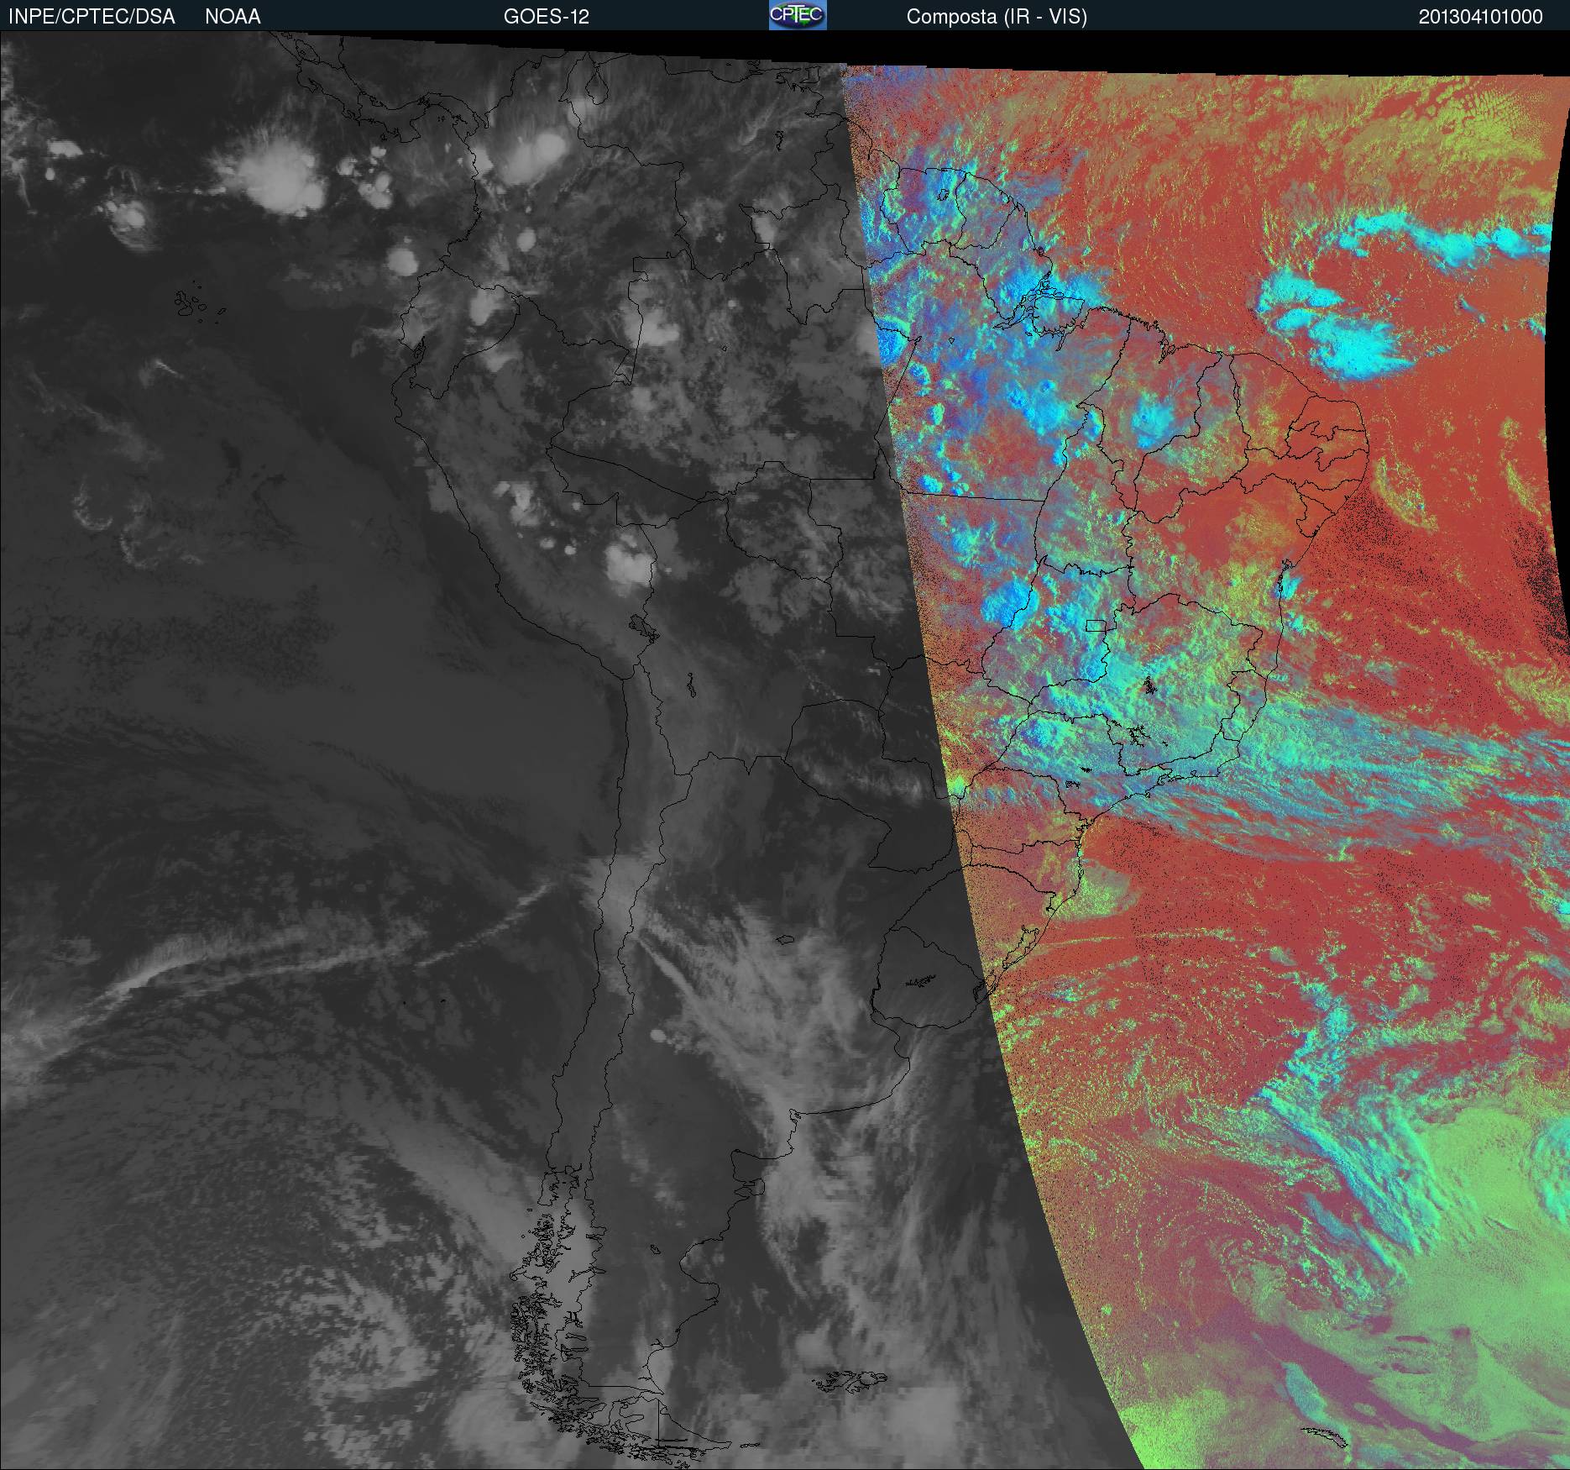The image size is (1570, 1470).
Task: Click the Composta (IR - VIS) title
Action: pos(997,17)
